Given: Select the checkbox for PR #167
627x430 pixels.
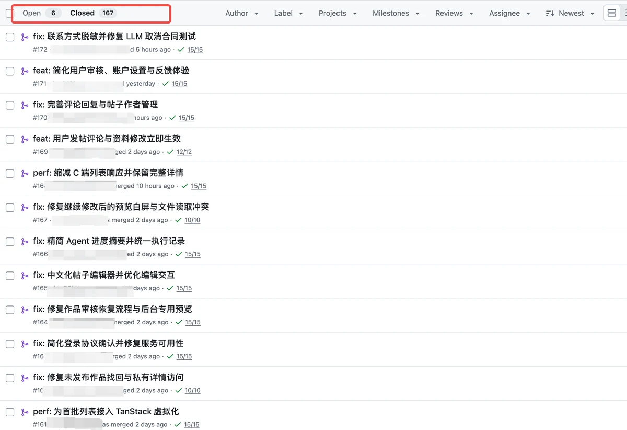Looking at the screenshot, I should point(10,208).
